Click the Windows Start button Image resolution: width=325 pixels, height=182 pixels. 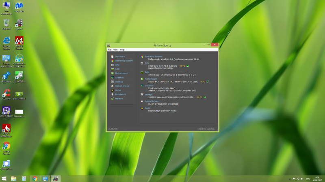(4, 178)
